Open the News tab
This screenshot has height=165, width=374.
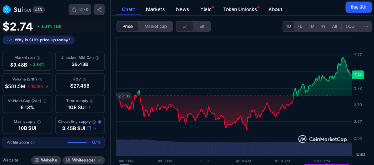point(183,9)
